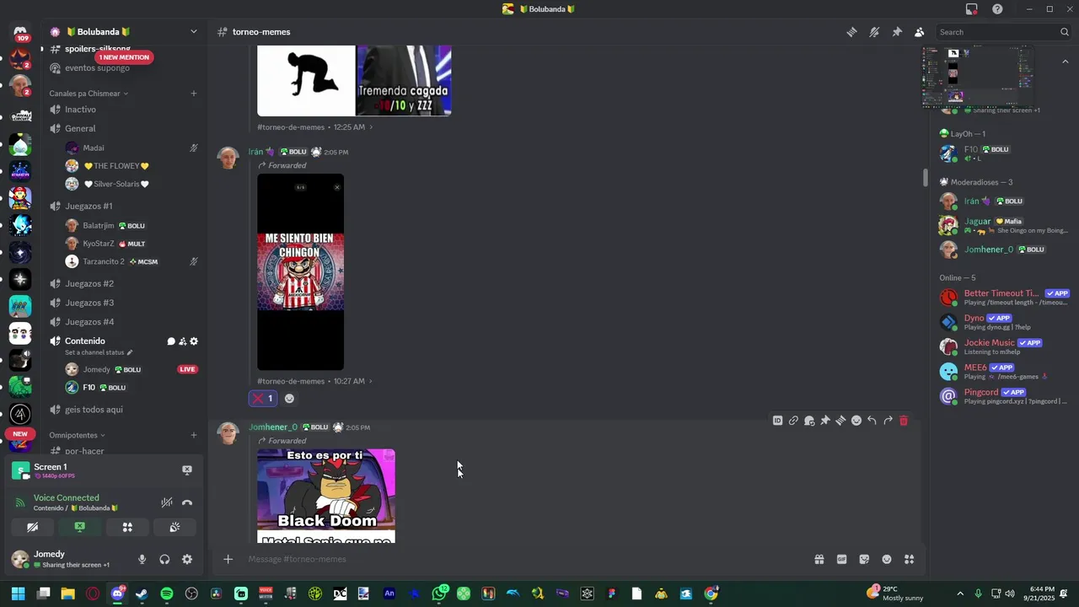Viewport: 1079px width, 607px height.
Task: Collapse Omnipotentes category
Action: [77, 435]
